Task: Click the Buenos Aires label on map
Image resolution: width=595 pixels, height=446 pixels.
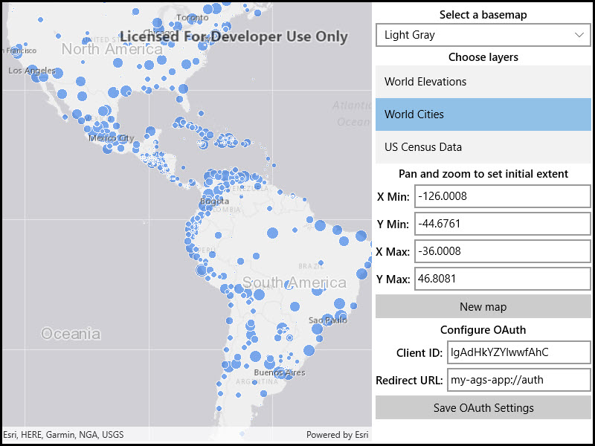Action: pyautogui.click(x=280, y=372)
